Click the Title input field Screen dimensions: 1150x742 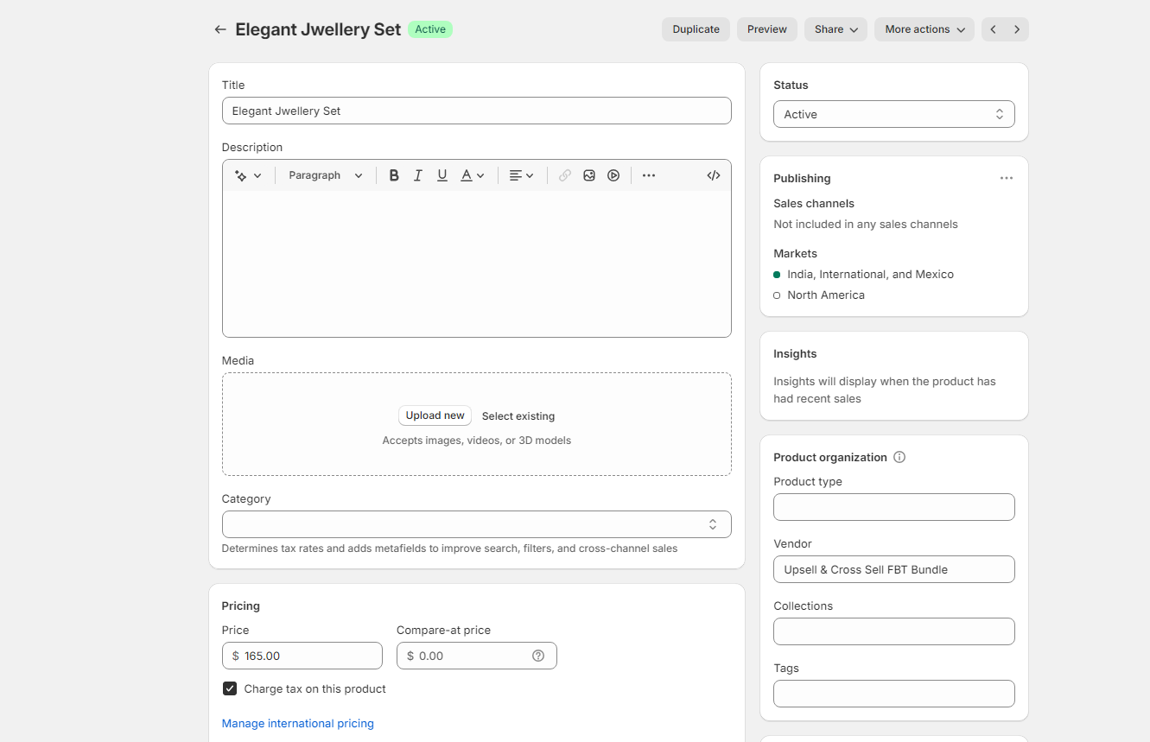(x=477, y=111)
